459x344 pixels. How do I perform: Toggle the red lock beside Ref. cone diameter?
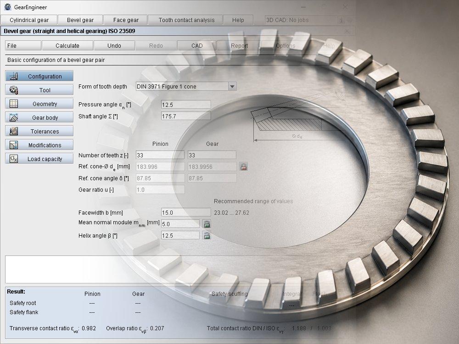click(x=244, y=167)
